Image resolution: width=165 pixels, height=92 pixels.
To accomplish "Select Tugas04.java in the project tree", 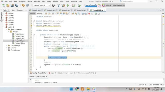I will (x=20, y=39).
